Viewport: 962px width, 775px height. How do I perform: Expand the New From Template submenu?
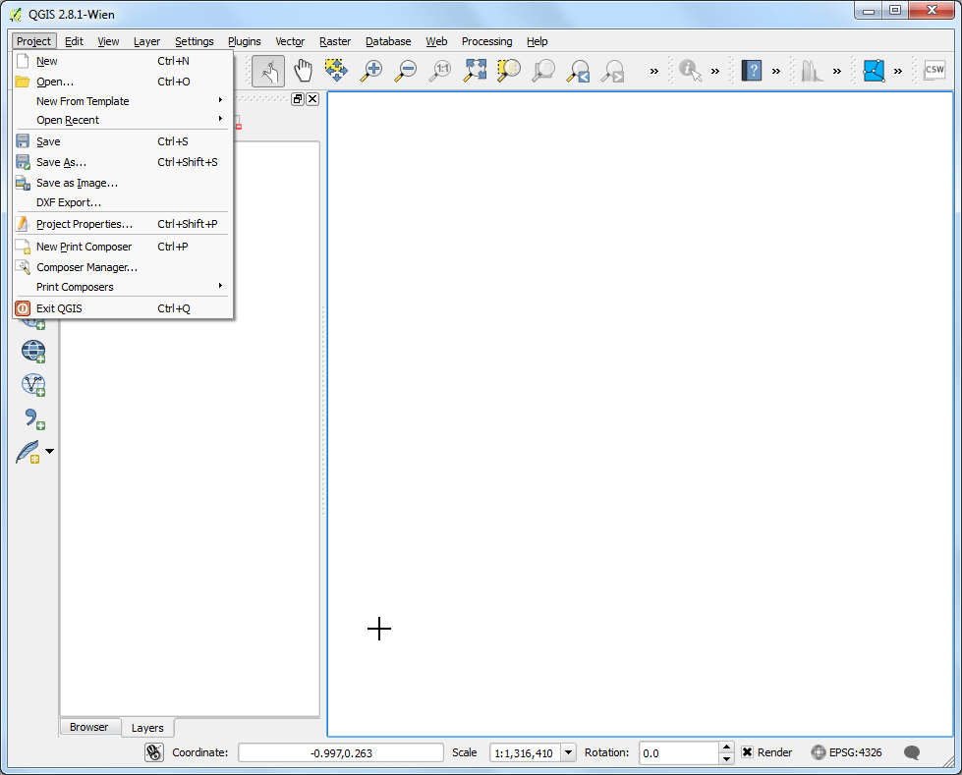click(123, 101)
